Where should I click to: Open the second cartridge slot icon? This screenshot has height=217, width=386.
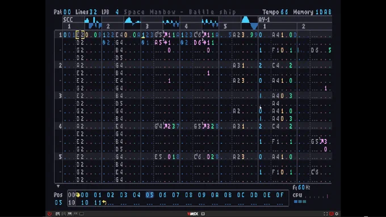pyautogui.click(x=75, y=214)
